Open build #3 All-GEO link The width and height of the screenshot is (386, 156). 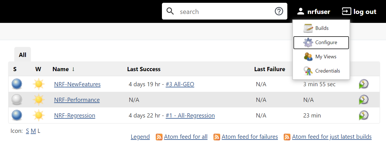[x=180, y=84]
